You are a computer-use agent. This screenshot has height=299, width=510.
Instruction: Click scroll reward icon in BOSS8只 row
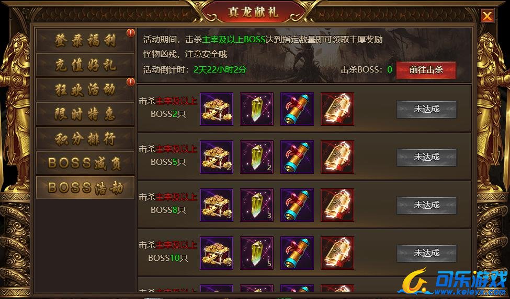pyautogui.click(x=297, y=205)
